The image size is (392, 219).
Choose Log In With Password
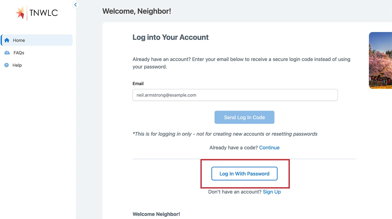click(x=244, y=174)
